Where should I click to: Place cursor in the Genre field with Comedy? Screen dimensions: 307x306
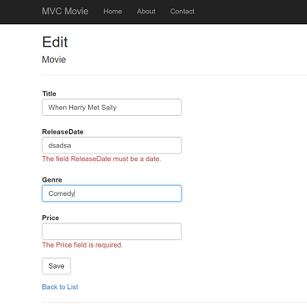click(x=111, y=193)
